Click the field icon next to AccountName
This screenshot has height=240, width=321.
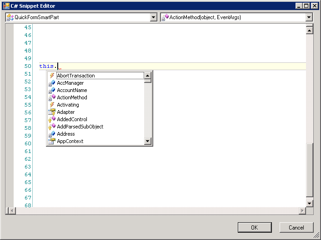(x=52, y=90)
